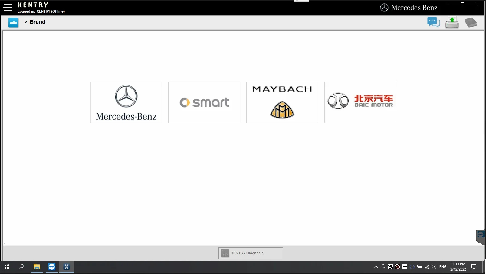
Task: Open the Wi-Fi network flyout
Action: point(427,267)
